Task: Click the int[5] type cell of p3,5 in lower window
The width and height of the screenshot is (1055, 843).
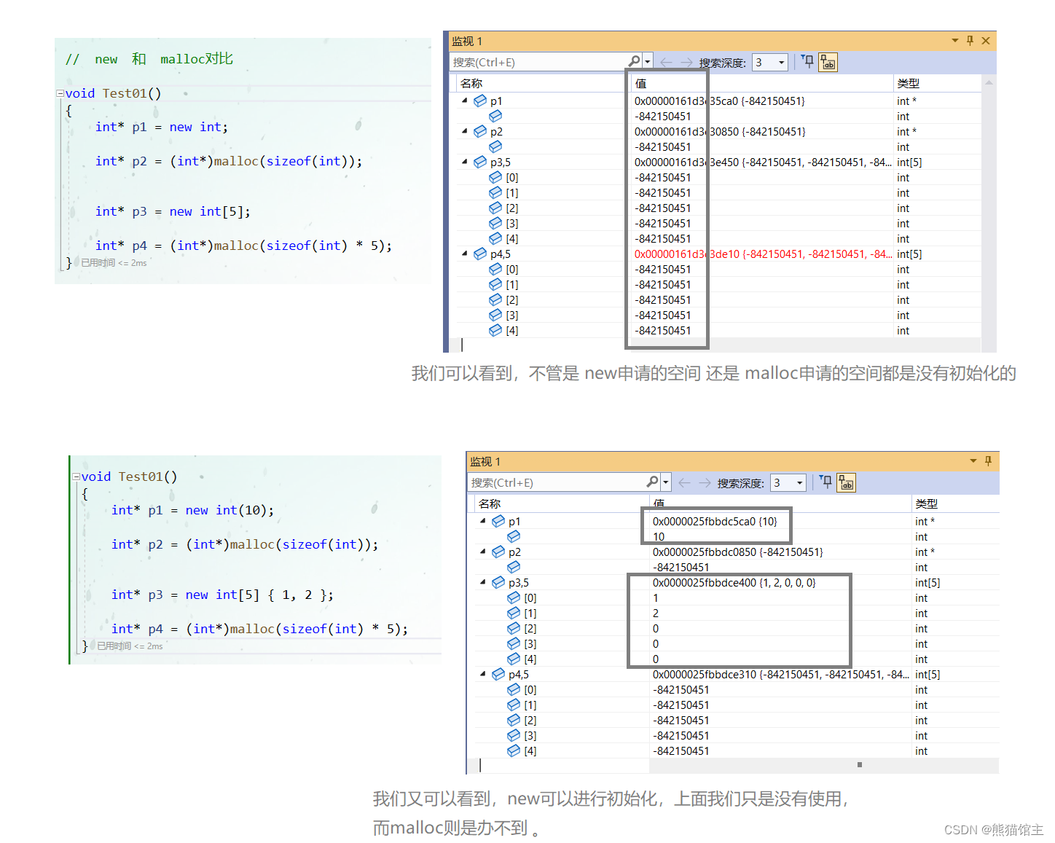Action: point(927,582)
